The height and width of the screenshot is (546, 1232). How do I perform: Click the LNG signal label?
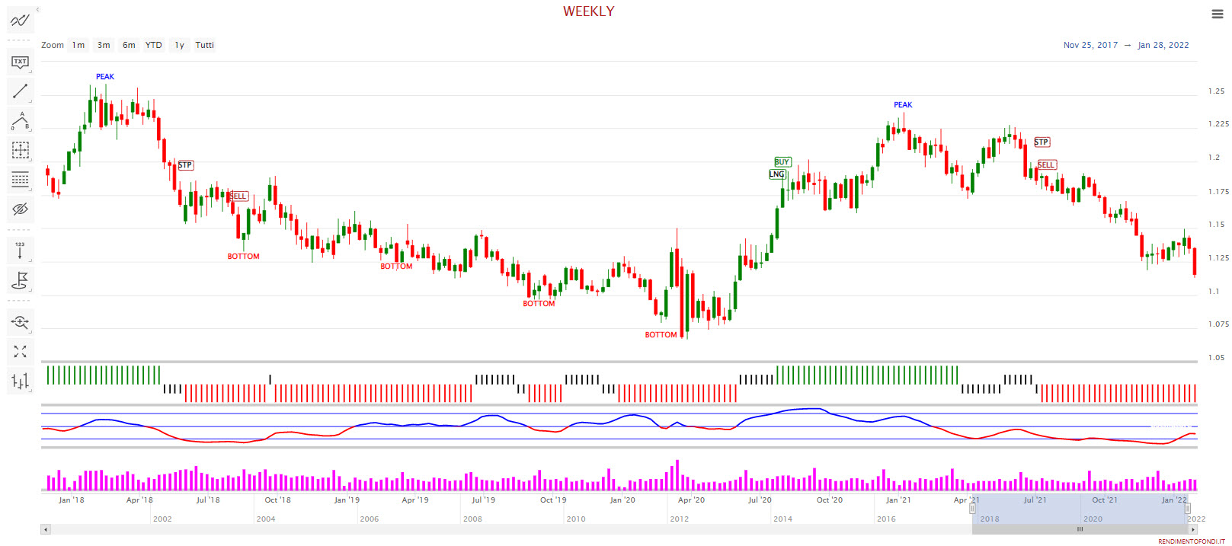point(776,174)
